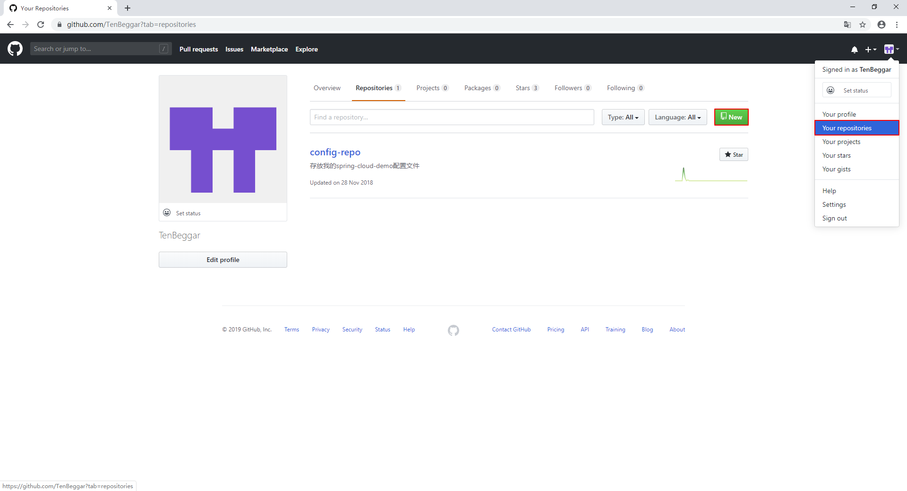Click the GitHub Octocat logo in header

click(x=15, y=49)
